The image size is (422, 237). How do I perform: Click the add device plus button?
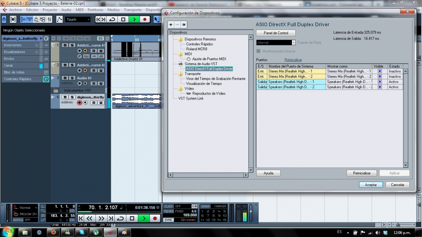[171, 25]
